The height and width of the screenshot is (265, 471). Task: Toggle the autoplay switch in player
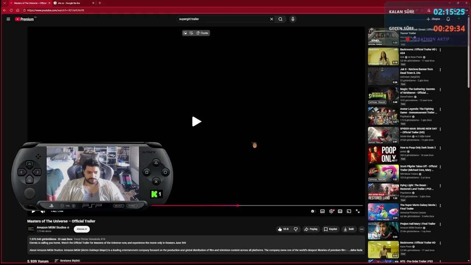pyautogui.click(x=313, y=211)
